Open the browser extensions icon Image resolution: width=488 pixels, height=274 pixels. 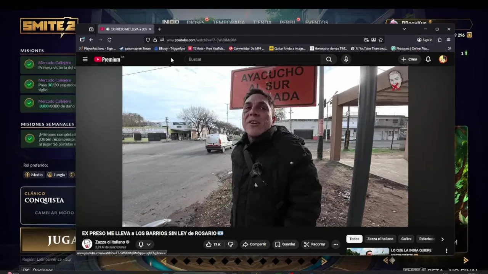pyautogui.click(x=439, y=40)
